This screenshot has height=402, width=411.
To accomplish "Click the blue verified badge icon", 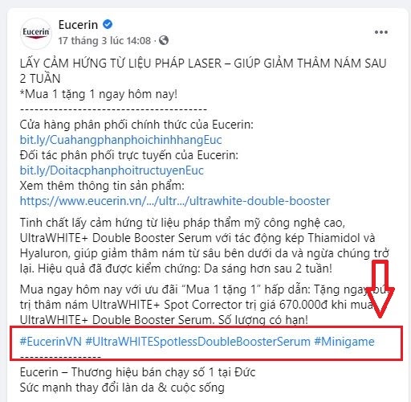I will [108, 24].
